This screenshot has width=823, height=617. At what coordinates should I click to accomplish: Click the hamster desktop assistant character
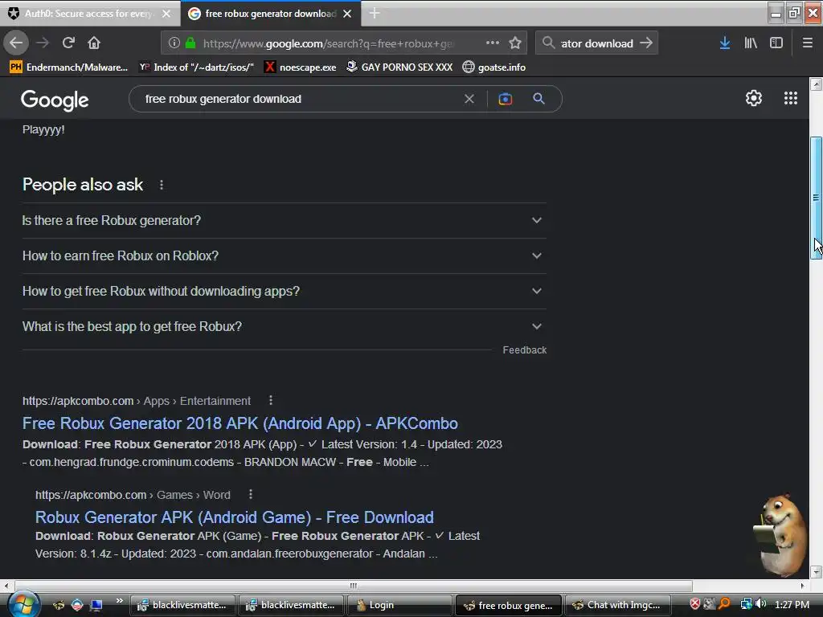pyautogui.click(x=780, y=534)
